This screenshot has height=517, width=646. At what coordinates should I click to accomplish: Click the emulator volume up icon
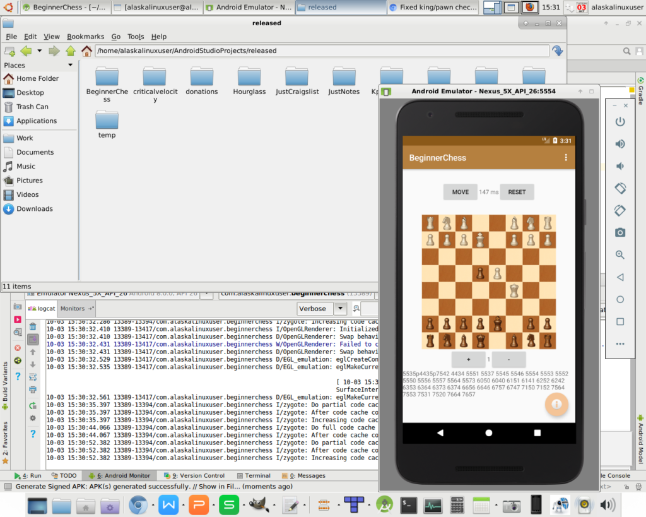coord(620,144)
